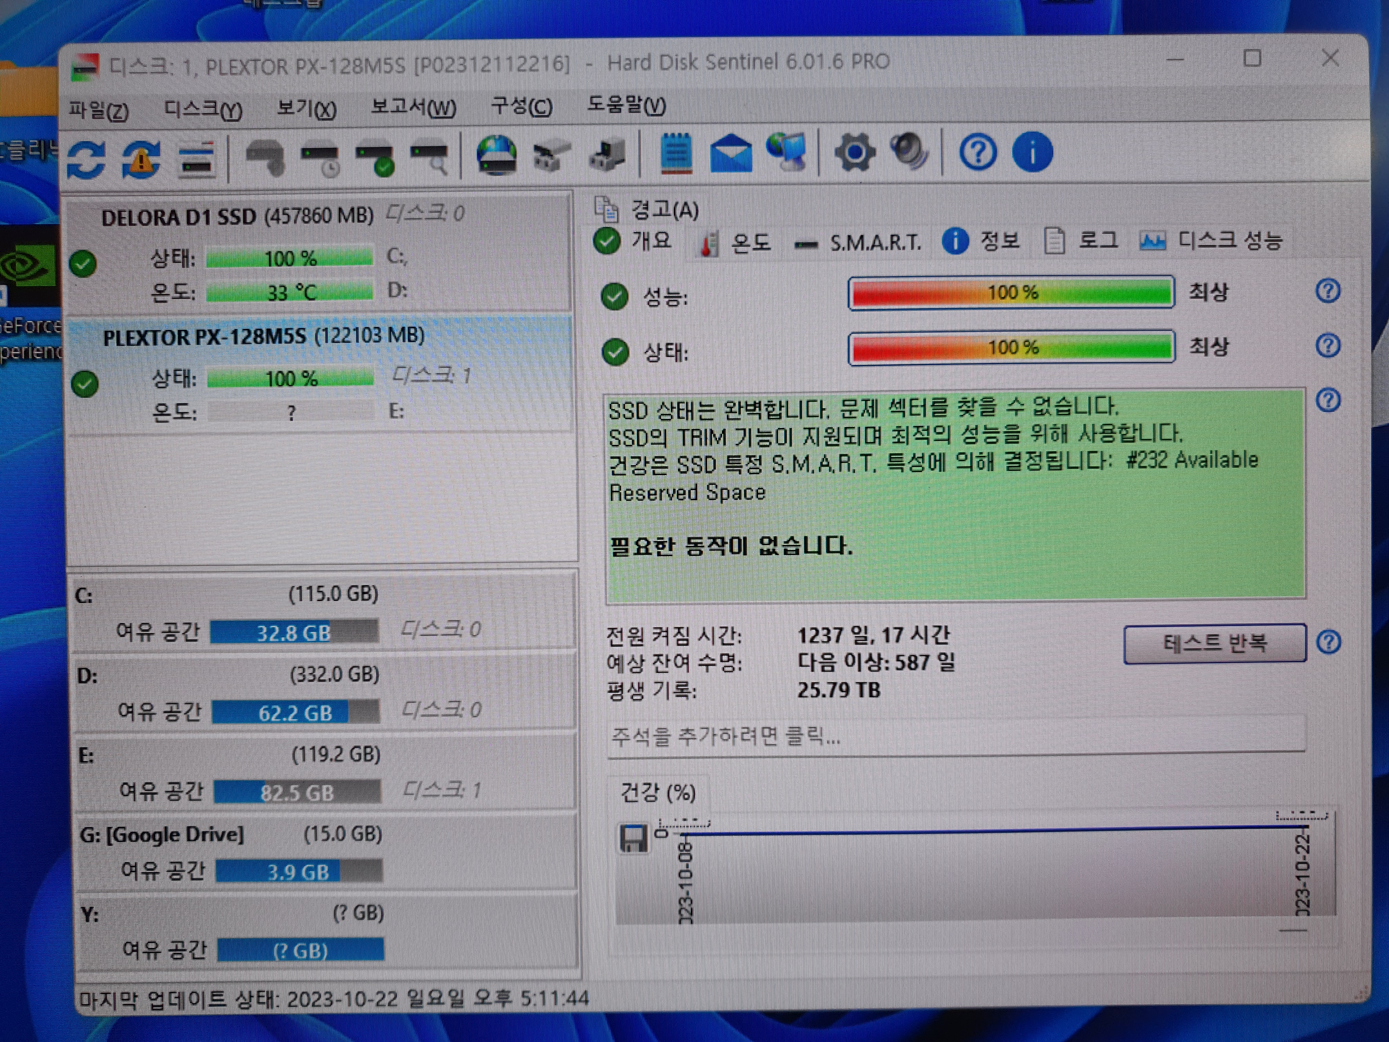Switch to the 개요 tab

[x=633, y=241]
